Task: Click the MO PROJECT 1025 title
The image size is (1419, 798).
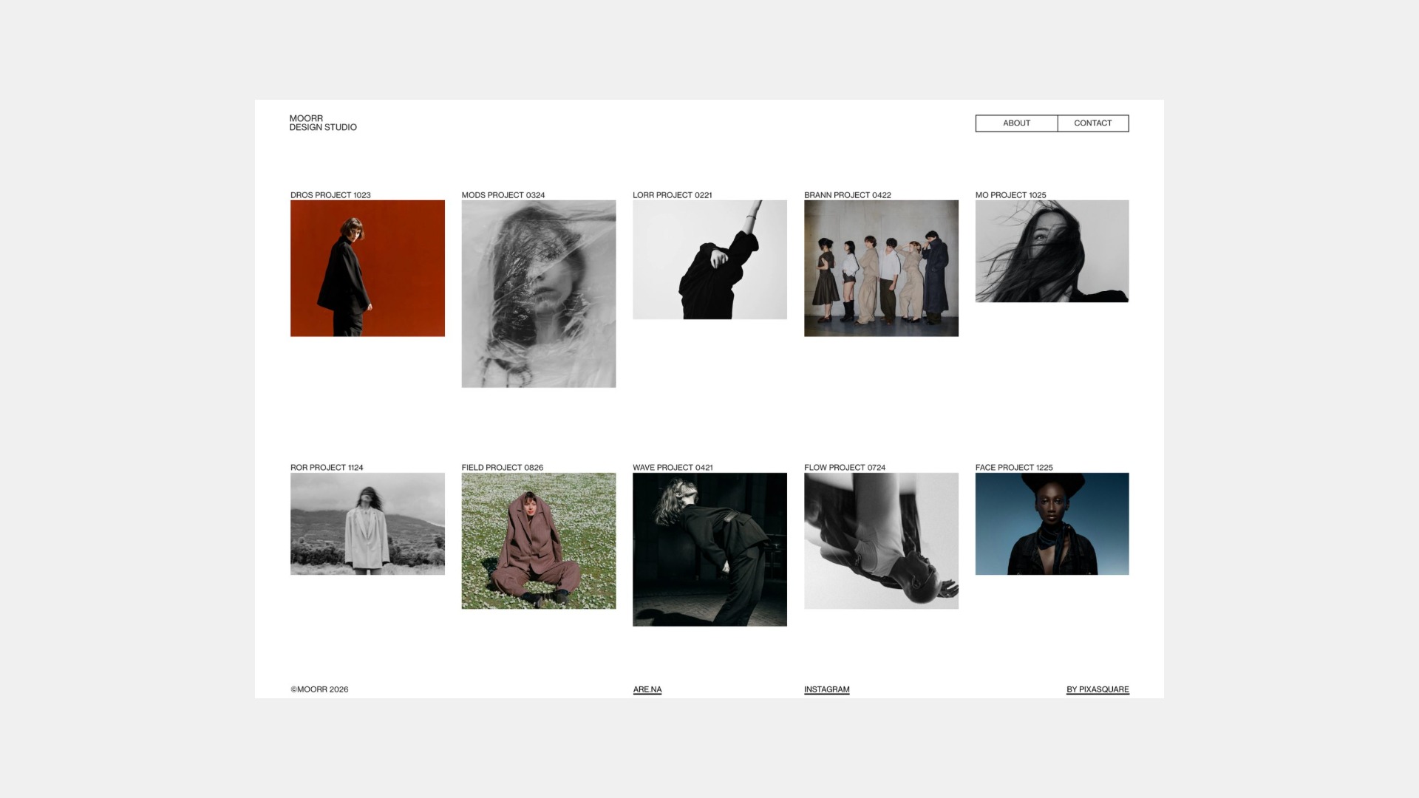Action: click(1011, 195)
